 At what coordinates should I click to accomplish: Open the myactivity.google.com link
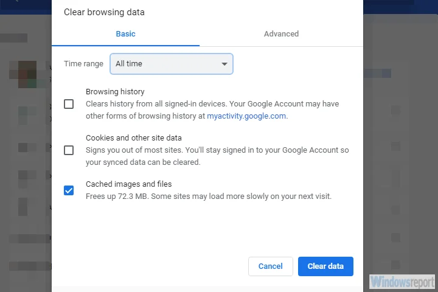tap(246, 116)
